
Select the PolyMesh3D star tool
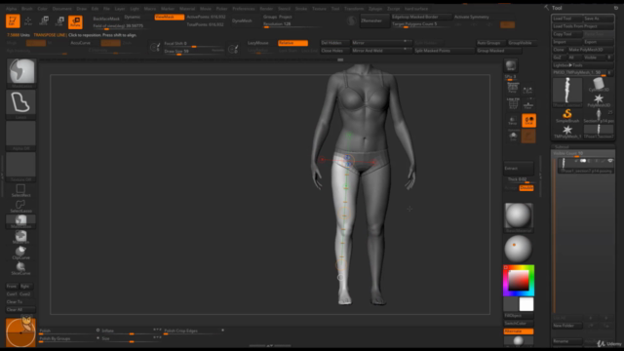[599, 100]
